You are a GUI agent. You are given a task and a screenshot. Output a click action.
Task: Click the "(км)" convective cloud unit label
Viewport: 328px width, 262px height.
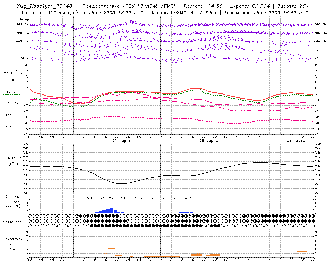click(13, 249)
